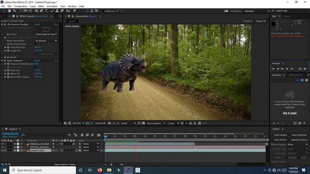
Task: Open the Effect menu
Action: [41, 6]
